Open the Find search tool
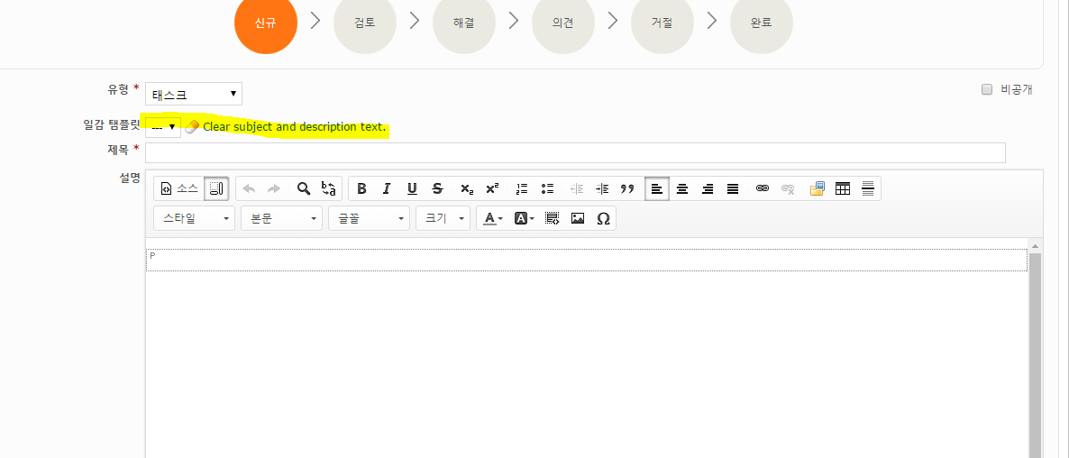The image size is (1069, 458). click(x=304, y=188)
